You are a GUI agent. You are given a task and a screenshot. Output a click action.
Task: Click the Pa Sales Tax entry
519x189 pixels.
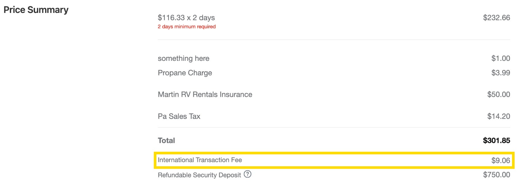point(179,116)
